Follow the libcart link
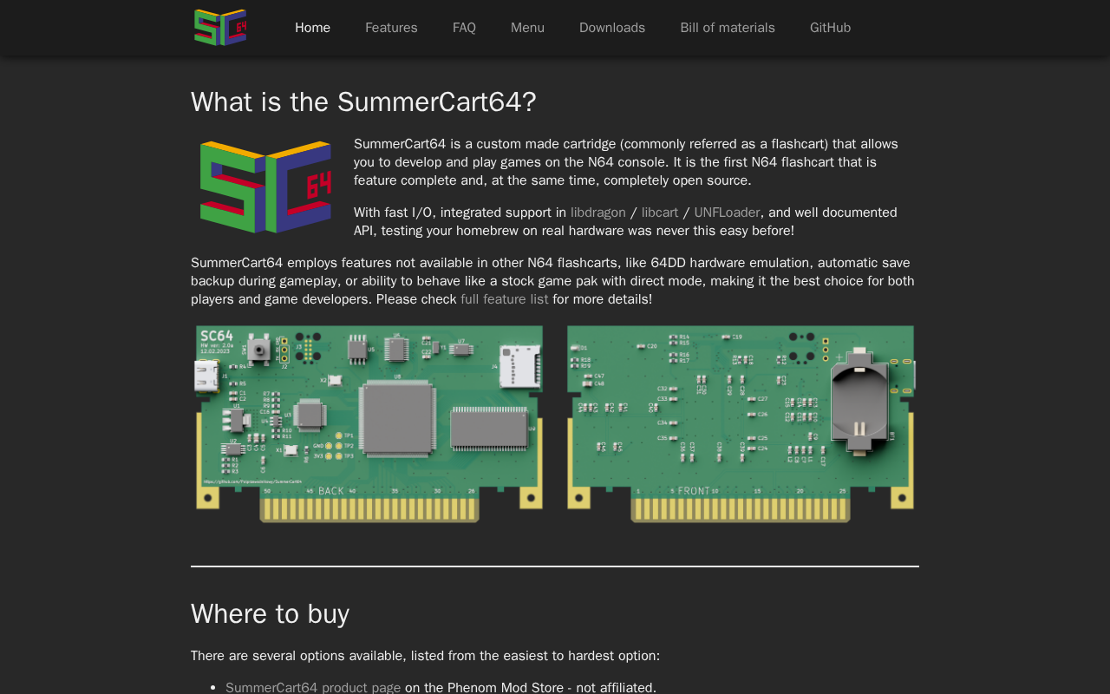Image resolution: width=1110 pixels, height=694 pixels. [x=660, y=213]
